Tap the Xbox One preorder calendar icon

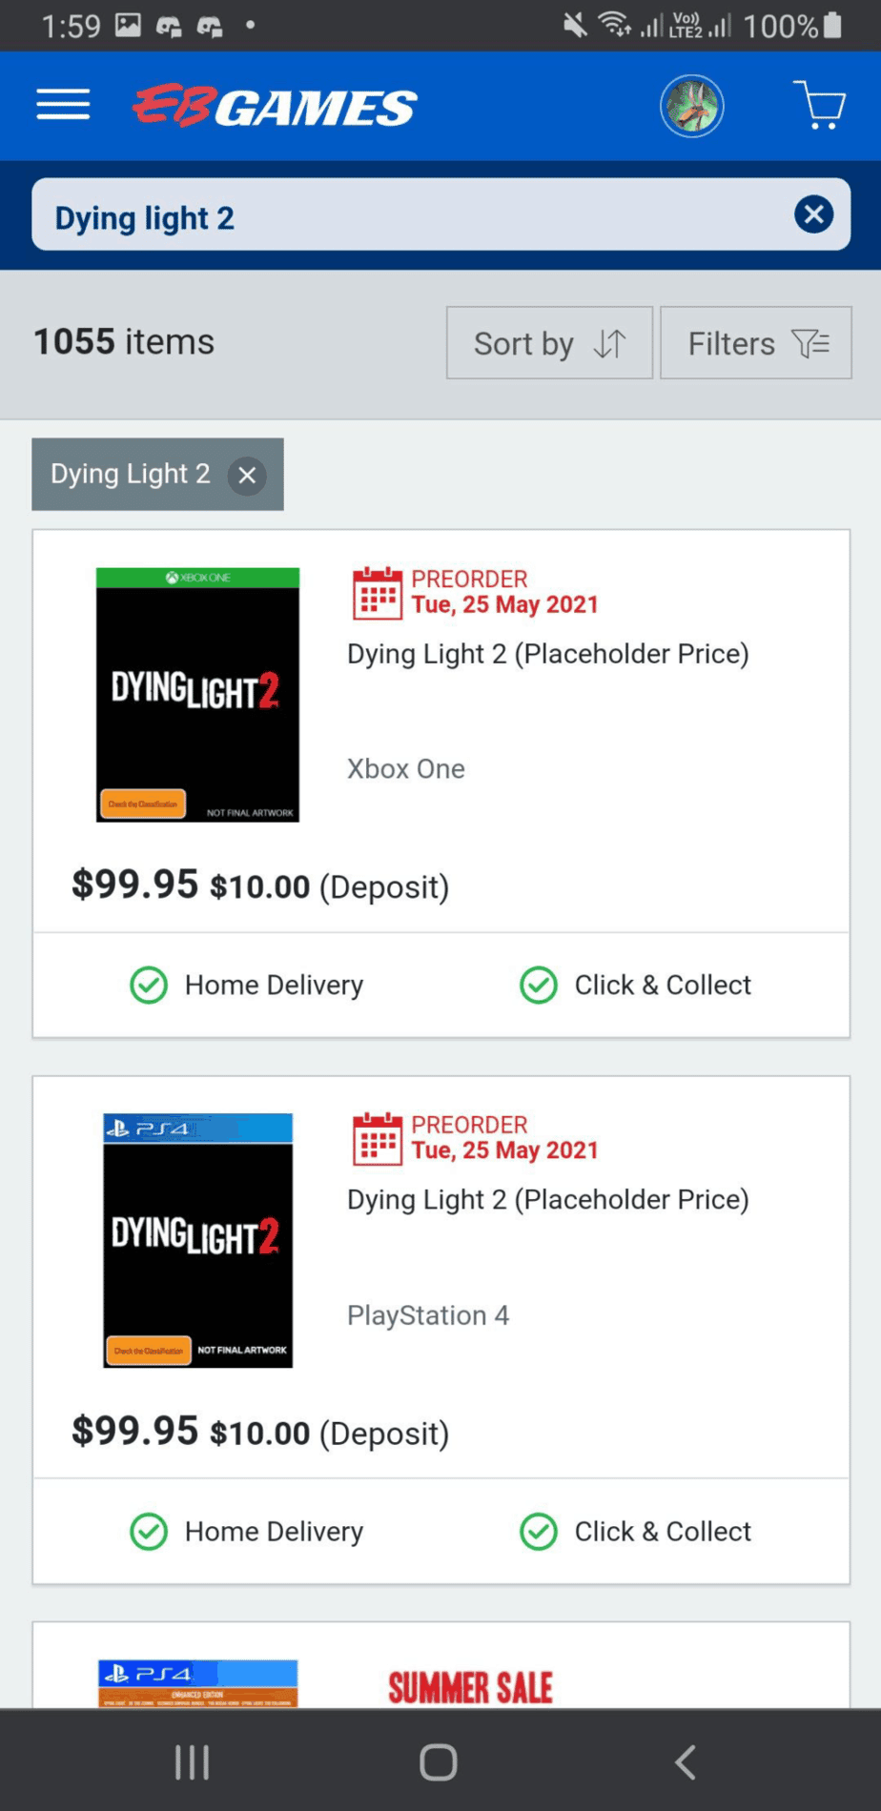[378, 593]
